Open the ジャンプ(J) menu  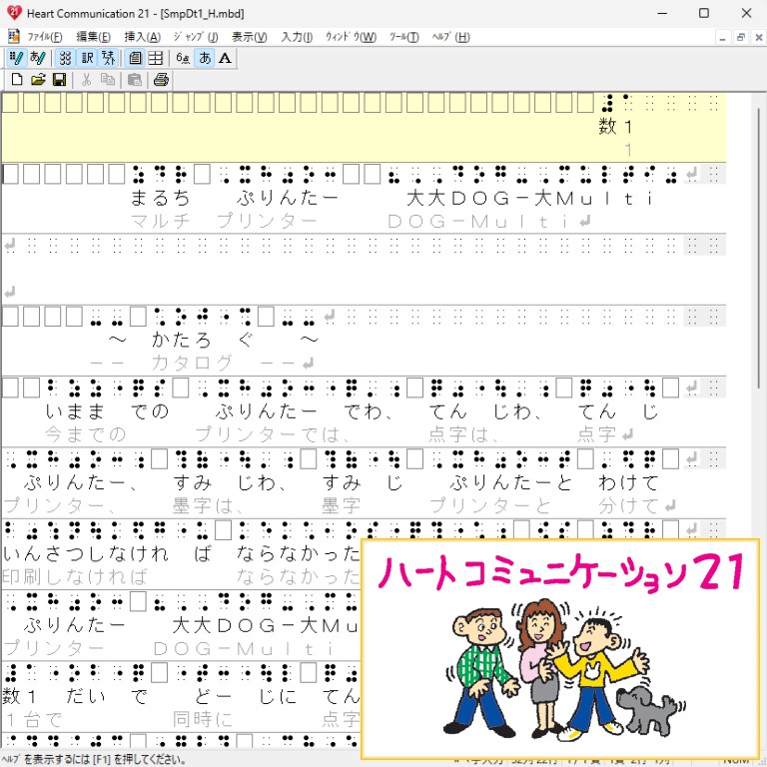click(x=196, y=37)
